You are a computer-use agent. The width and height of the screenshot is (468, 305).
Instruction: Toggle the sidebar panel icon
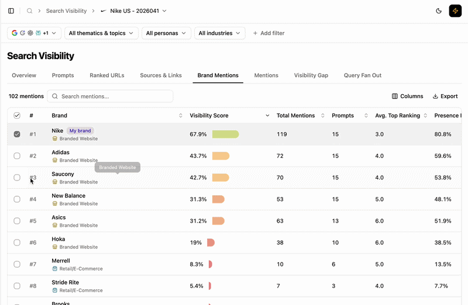pos(11,11)
